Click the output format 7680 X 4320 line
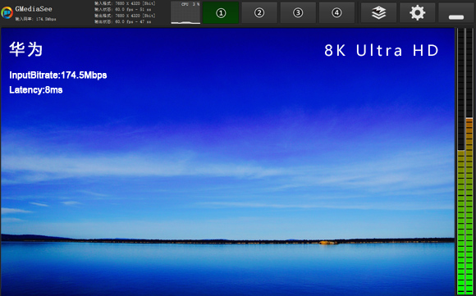476x296 pixels. tap(125, 16)
